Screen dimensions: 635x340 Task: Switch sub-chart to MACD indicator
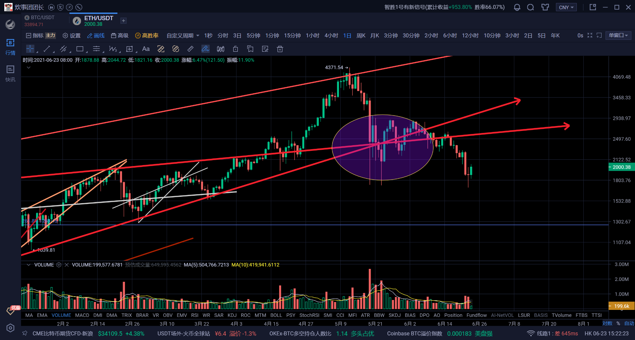(x=82, y=315)
